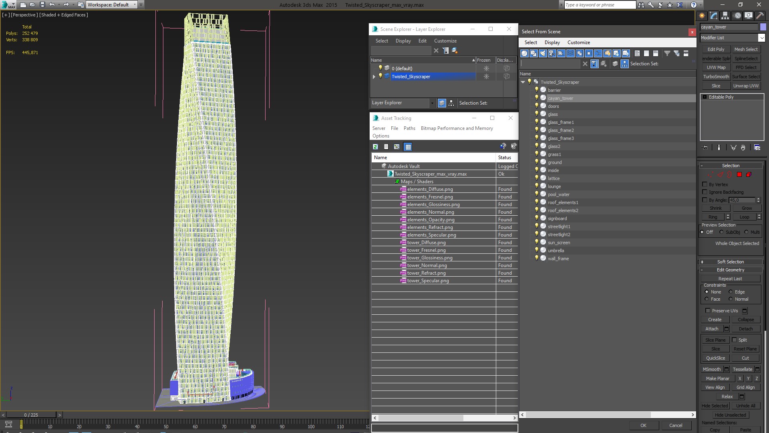Open the Customize menu in Select From Scene
Viewport: 769px width, 433px height.
(x=578, y=42)
